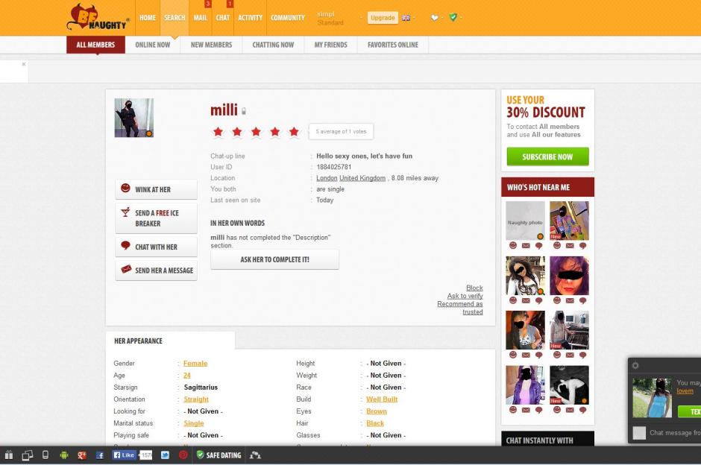Switch to the New Members tab
The width and height of the screenshot is (701, 465).
click(x=211, y=45)
